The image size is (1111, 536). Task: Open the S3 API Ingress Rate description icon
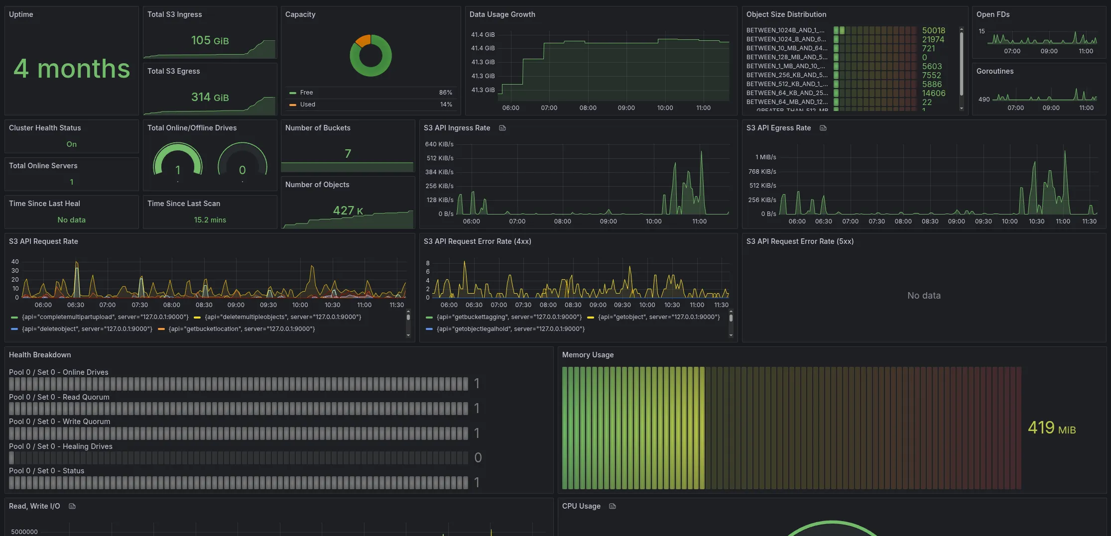[502, 128]
